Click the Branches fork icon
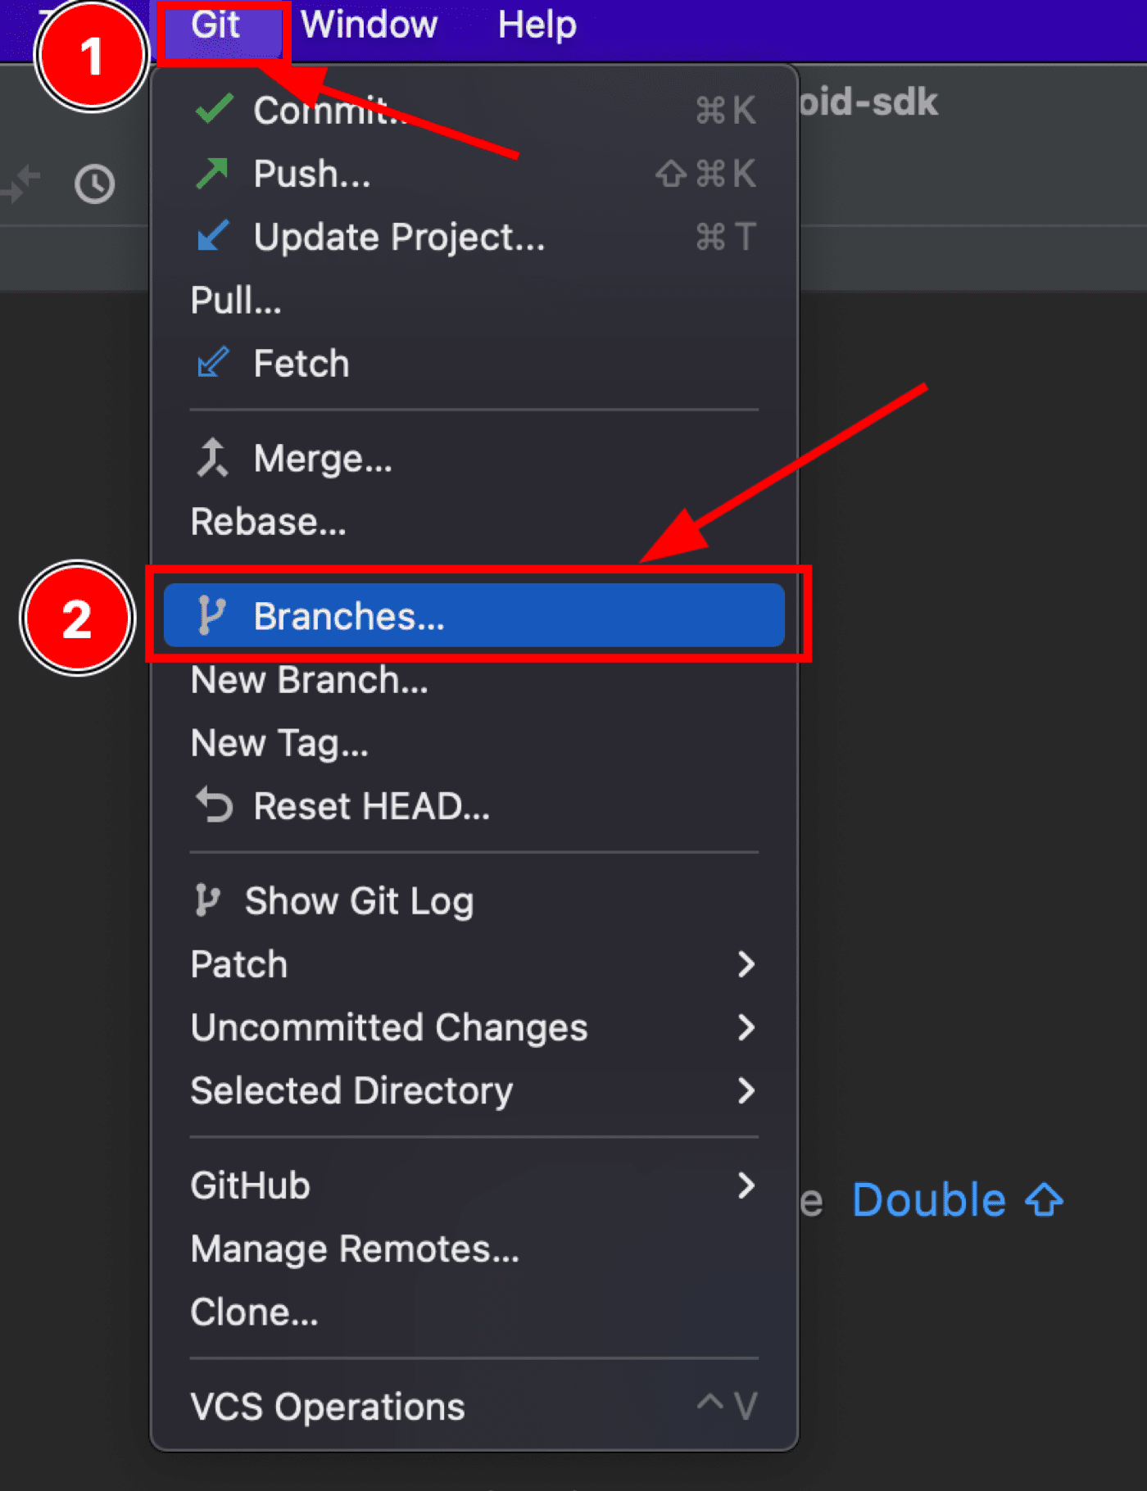 (211, 615)
